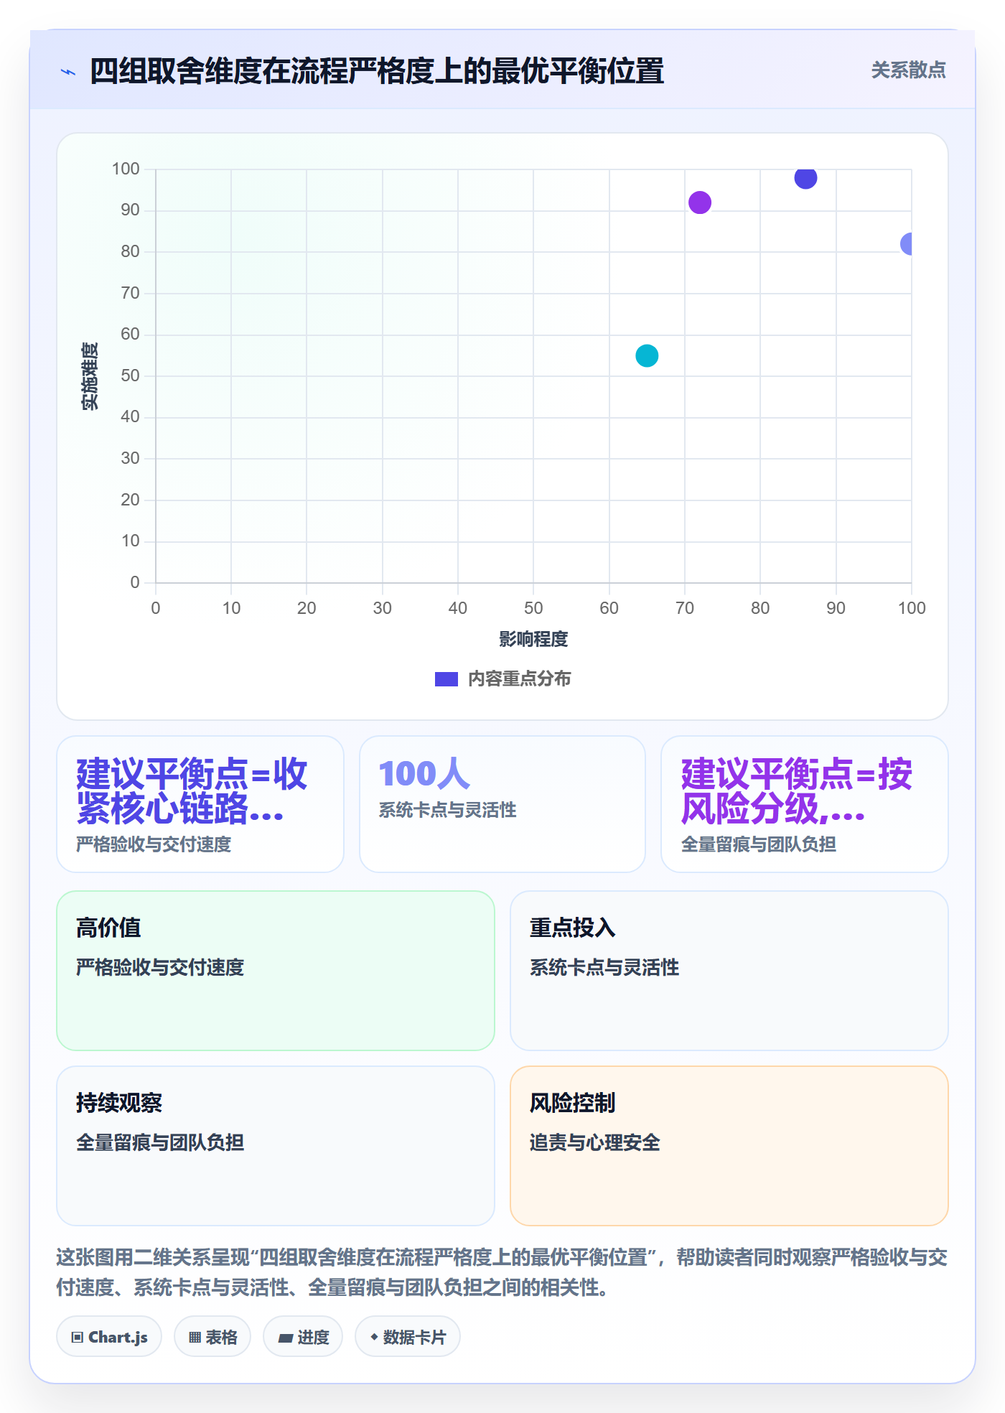Click the 严格验收与交付速度 text in 高价值 card
The width and height of the screenshot is (1005, 1413).
(x=160, y=967)
